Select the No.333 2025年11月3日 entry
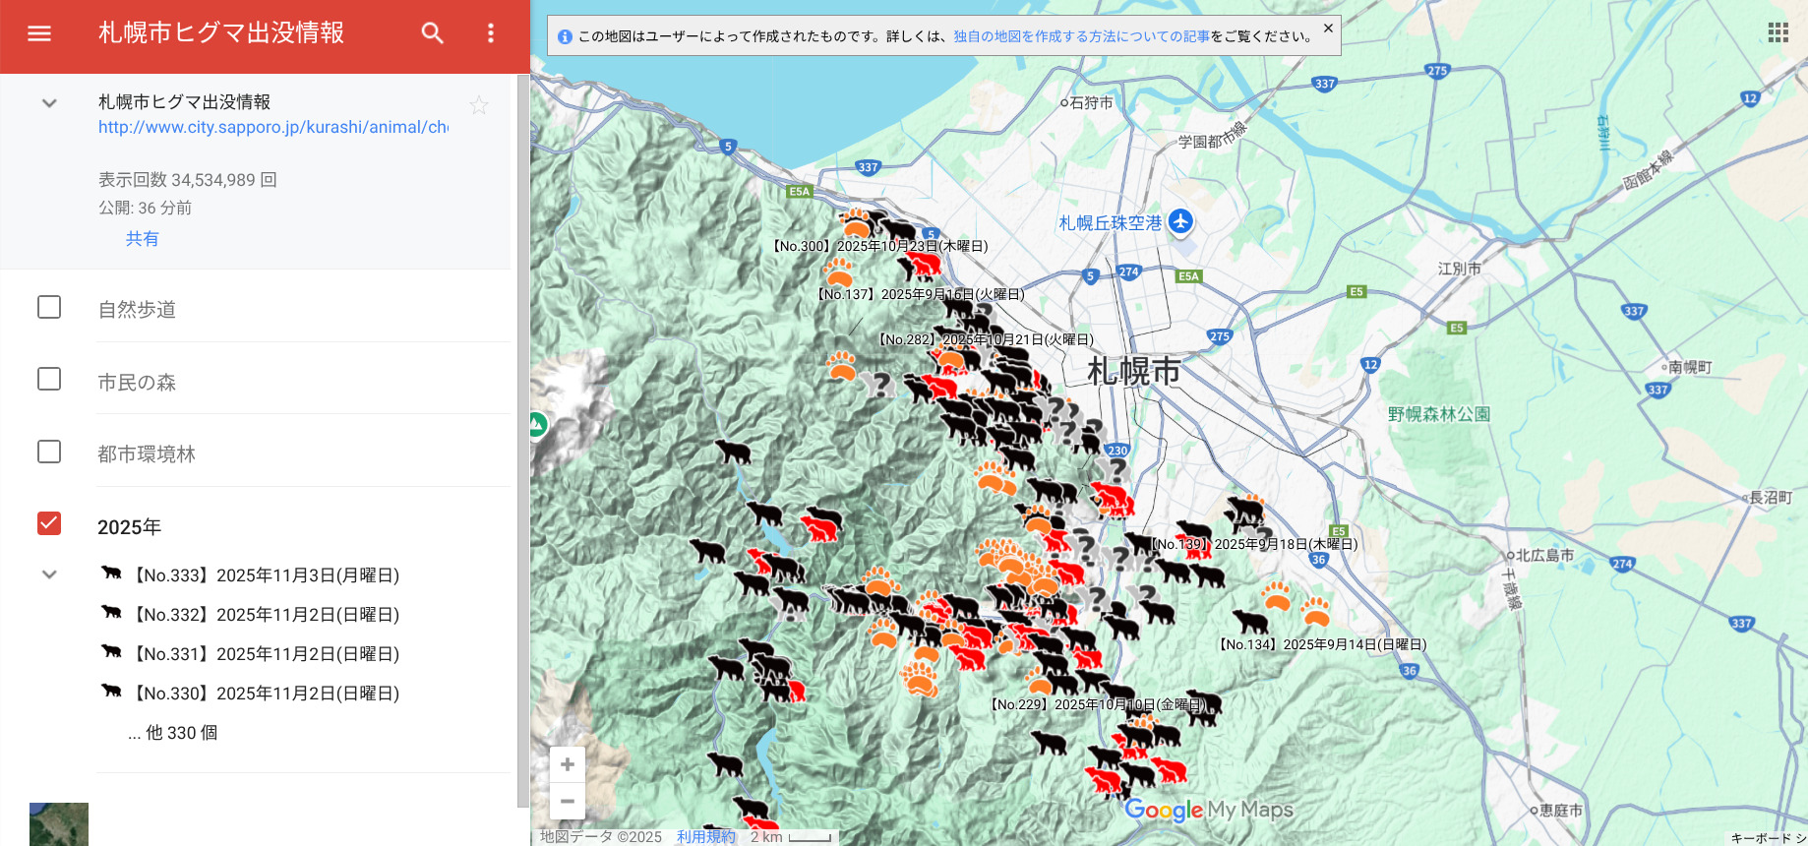 tap(266, 575)
